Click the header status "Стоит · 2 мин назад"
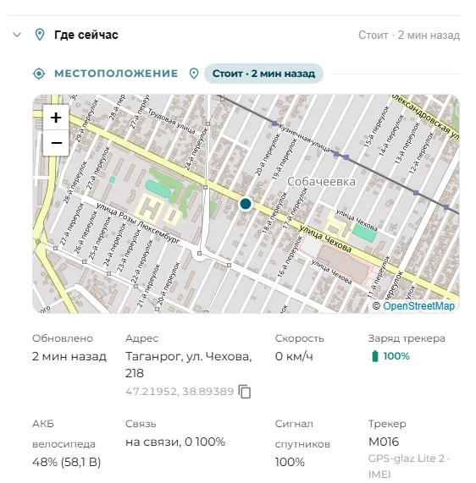 pyautogui.click(x=409, y=36)
